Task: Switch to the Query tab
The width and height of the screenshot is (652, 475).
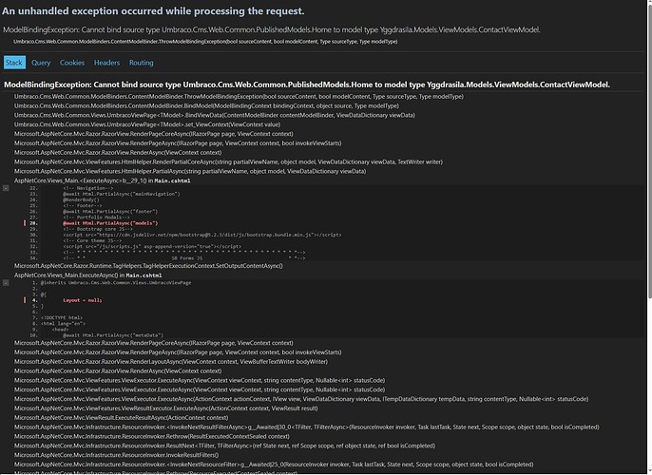Action: coord(41,63)
